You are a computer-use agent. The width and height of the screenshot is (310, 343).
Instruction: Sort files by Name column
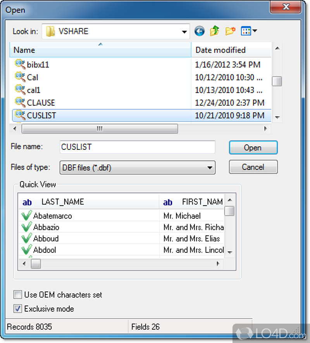tap(100, 50)
